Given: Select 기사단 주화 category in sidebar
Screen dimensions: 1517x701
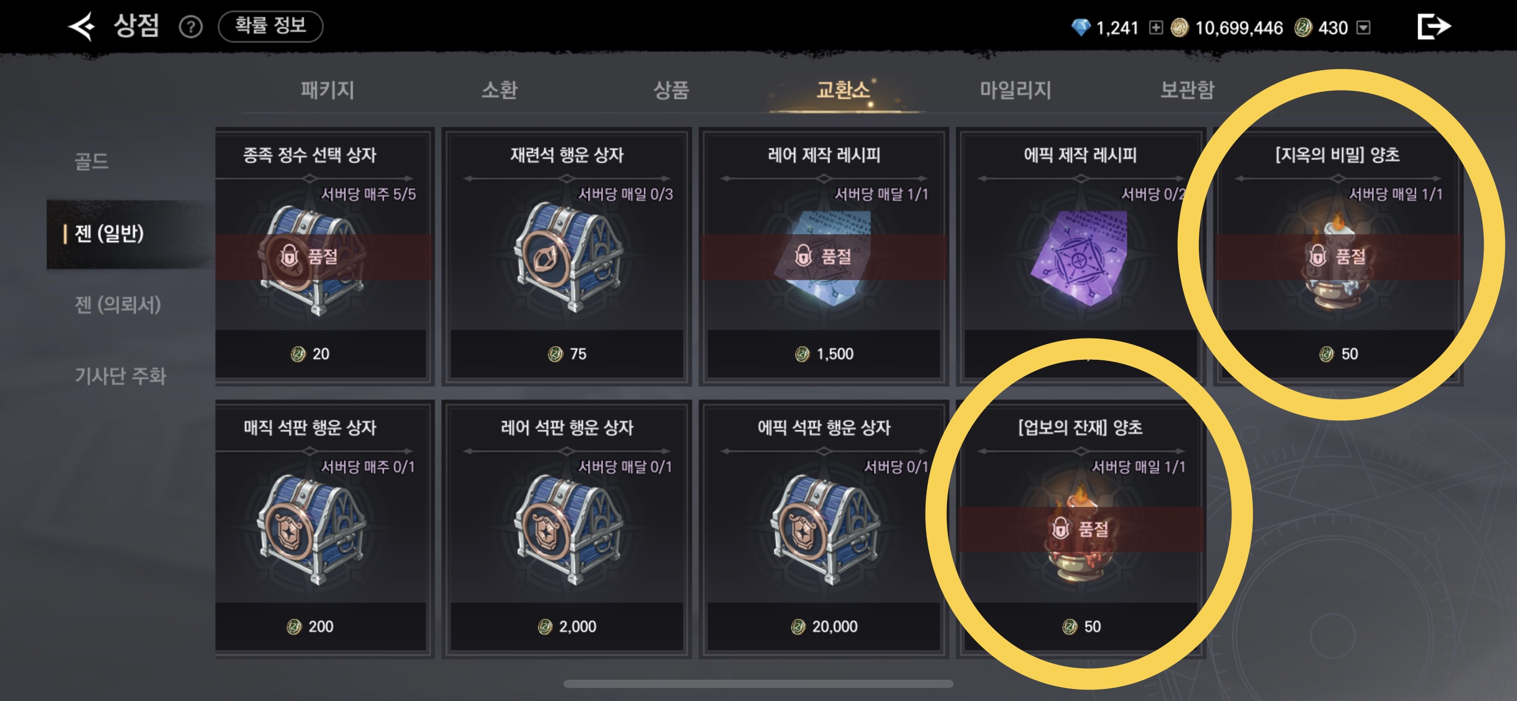Looking at the screenshot, I should coord(120,376).
